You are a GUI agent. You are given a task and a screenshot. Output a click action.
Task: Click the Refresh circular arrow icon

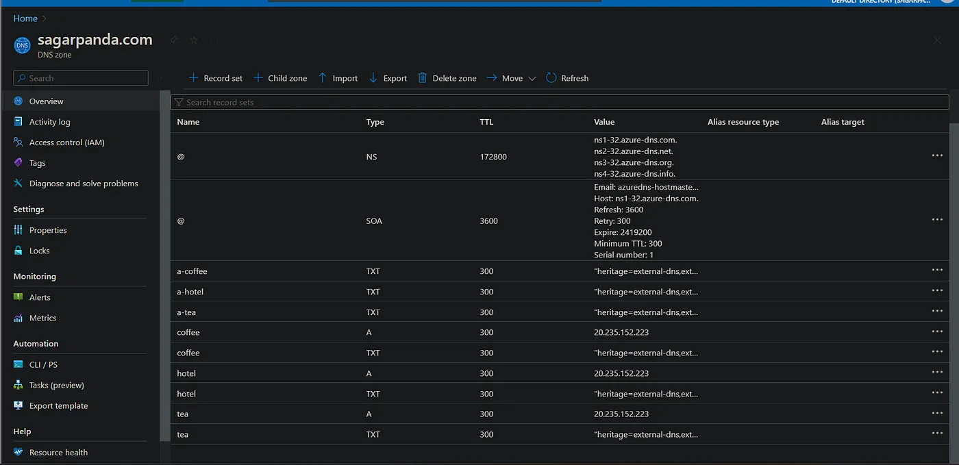click(x=551, y=78)
